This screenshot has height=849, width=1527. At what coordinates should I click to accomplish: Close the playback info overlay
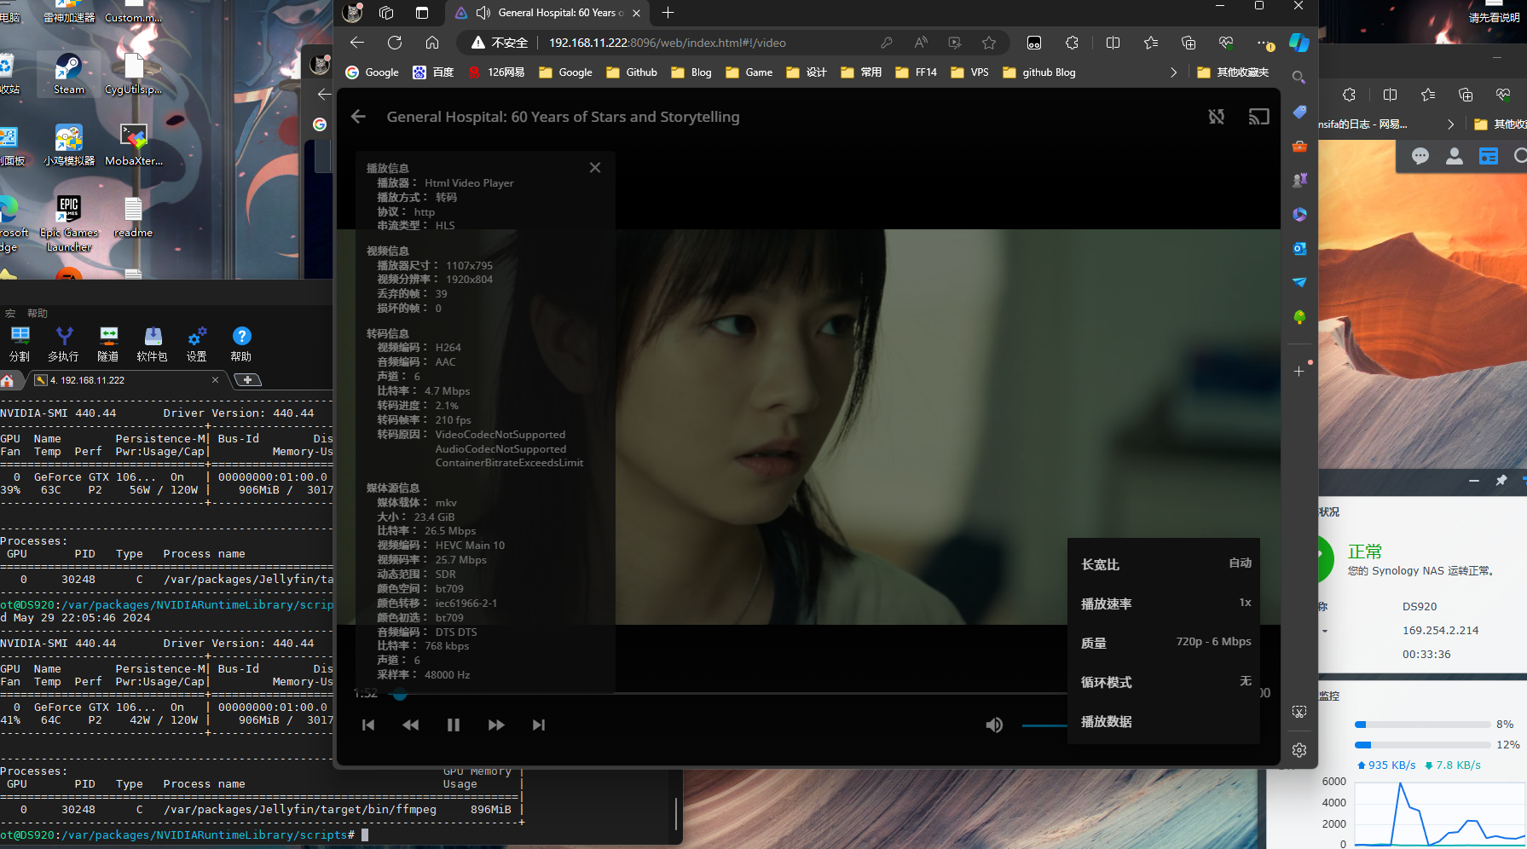coord(595,168)
